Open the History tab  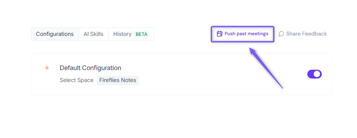coord(131,34)
